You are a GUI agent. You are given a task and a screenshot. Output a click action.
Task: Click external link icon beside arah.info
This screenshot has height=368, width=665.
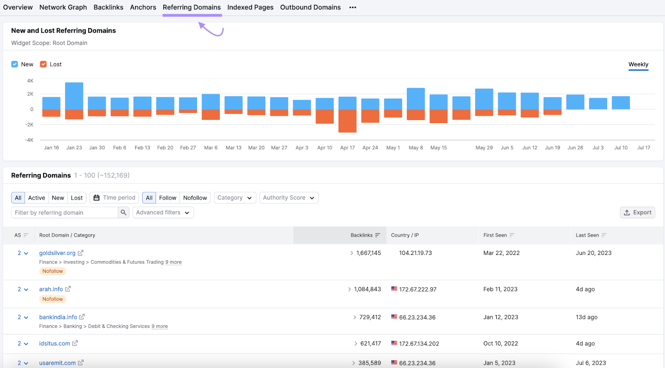pos(68,289)
